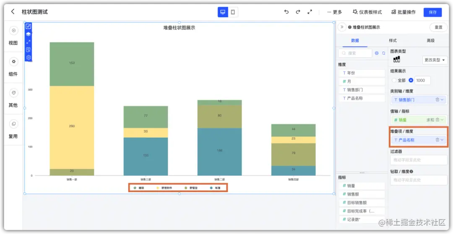Switch to the 样式 tab
453x234 pixels.
click(x=393, y=41)
